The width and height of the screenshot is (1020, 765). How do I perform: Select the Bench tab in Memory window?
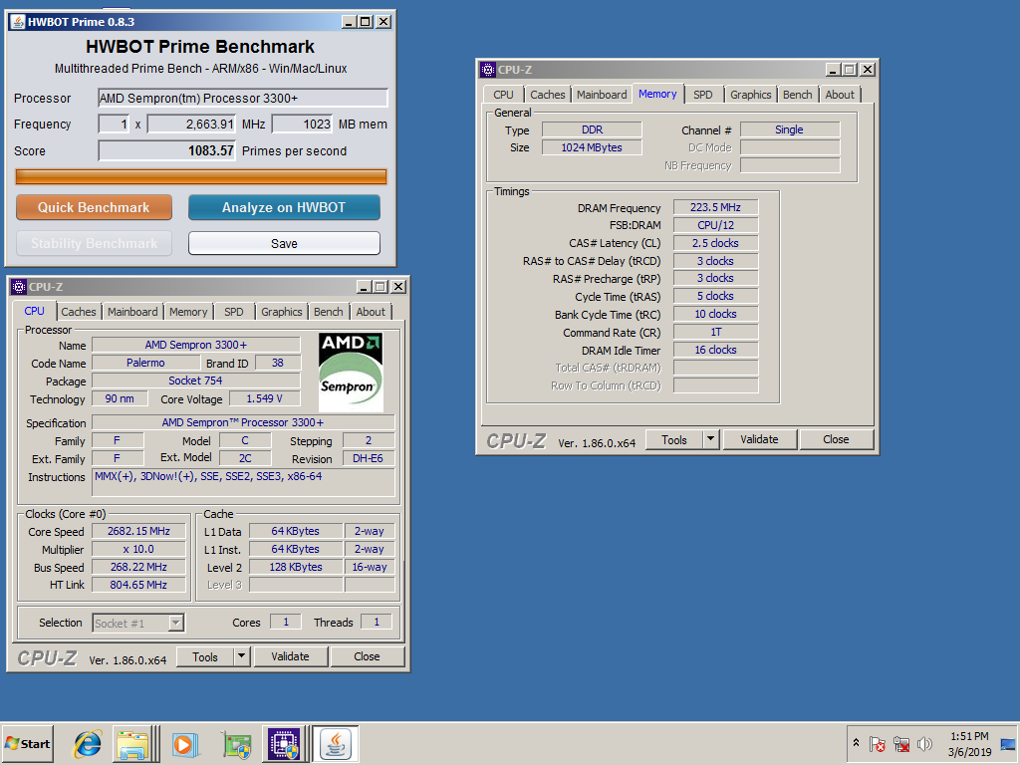(798, 95)
